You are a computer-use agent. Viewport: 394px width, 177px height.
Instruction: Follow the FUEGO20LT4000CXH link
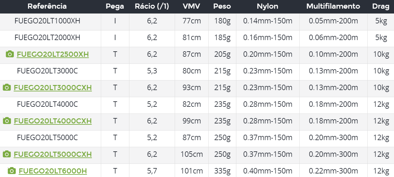pos(53,121)
